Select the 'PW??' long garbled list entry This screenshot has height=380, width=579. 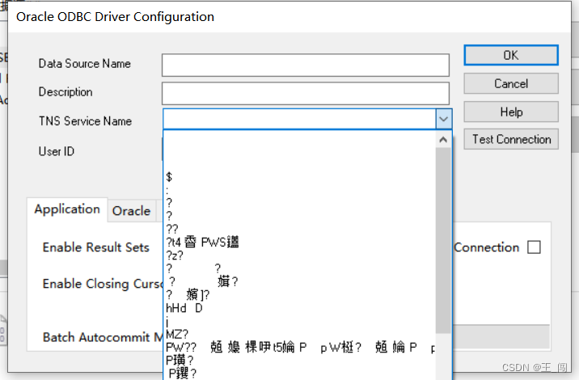click(x=299, y=347)
